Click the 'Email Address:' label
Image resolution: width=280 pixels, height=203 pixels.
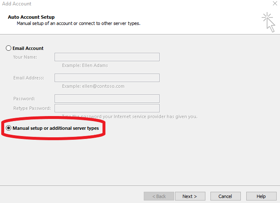click(28, 78)
